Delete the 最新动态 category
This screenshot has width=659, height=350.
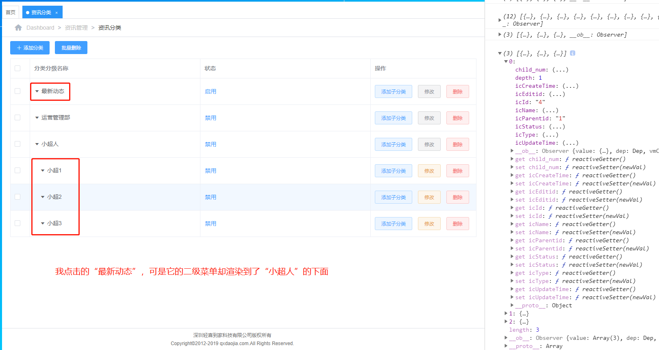pos(458,91)
